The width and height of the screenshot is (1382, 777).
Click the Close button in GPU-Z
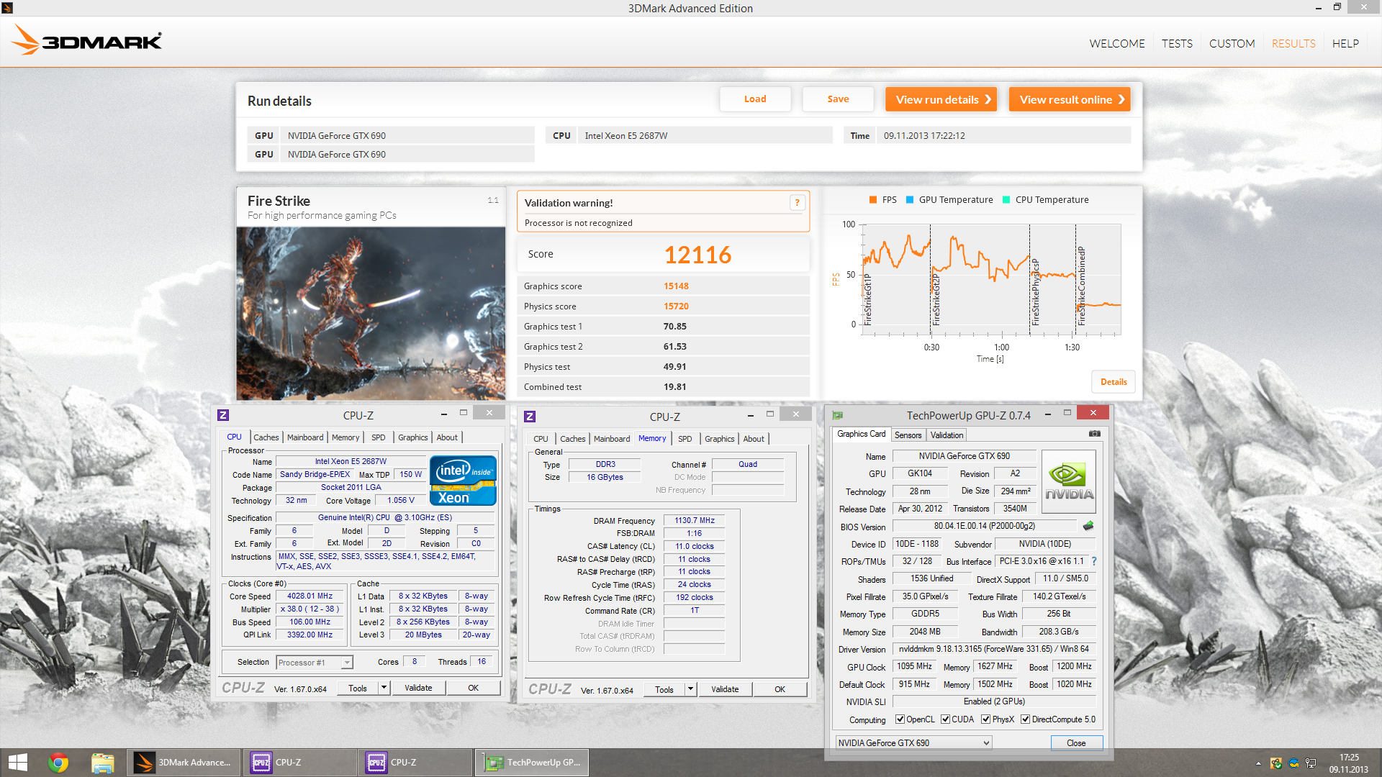[x=1076, y=743]
